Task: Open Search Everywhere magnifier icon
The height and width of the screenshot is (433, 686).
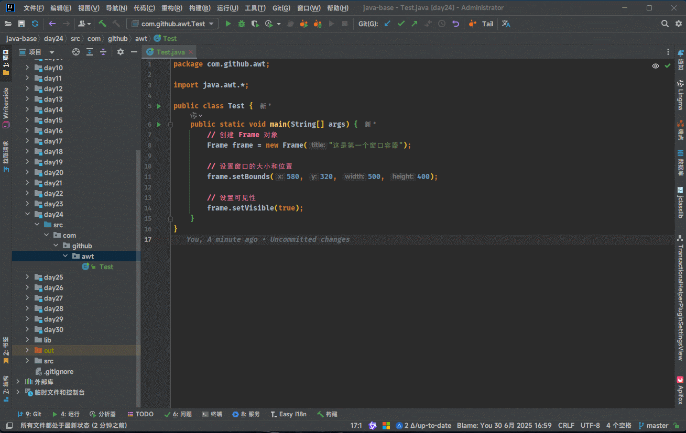Action: pyautogui.click(x=665, y=24)
